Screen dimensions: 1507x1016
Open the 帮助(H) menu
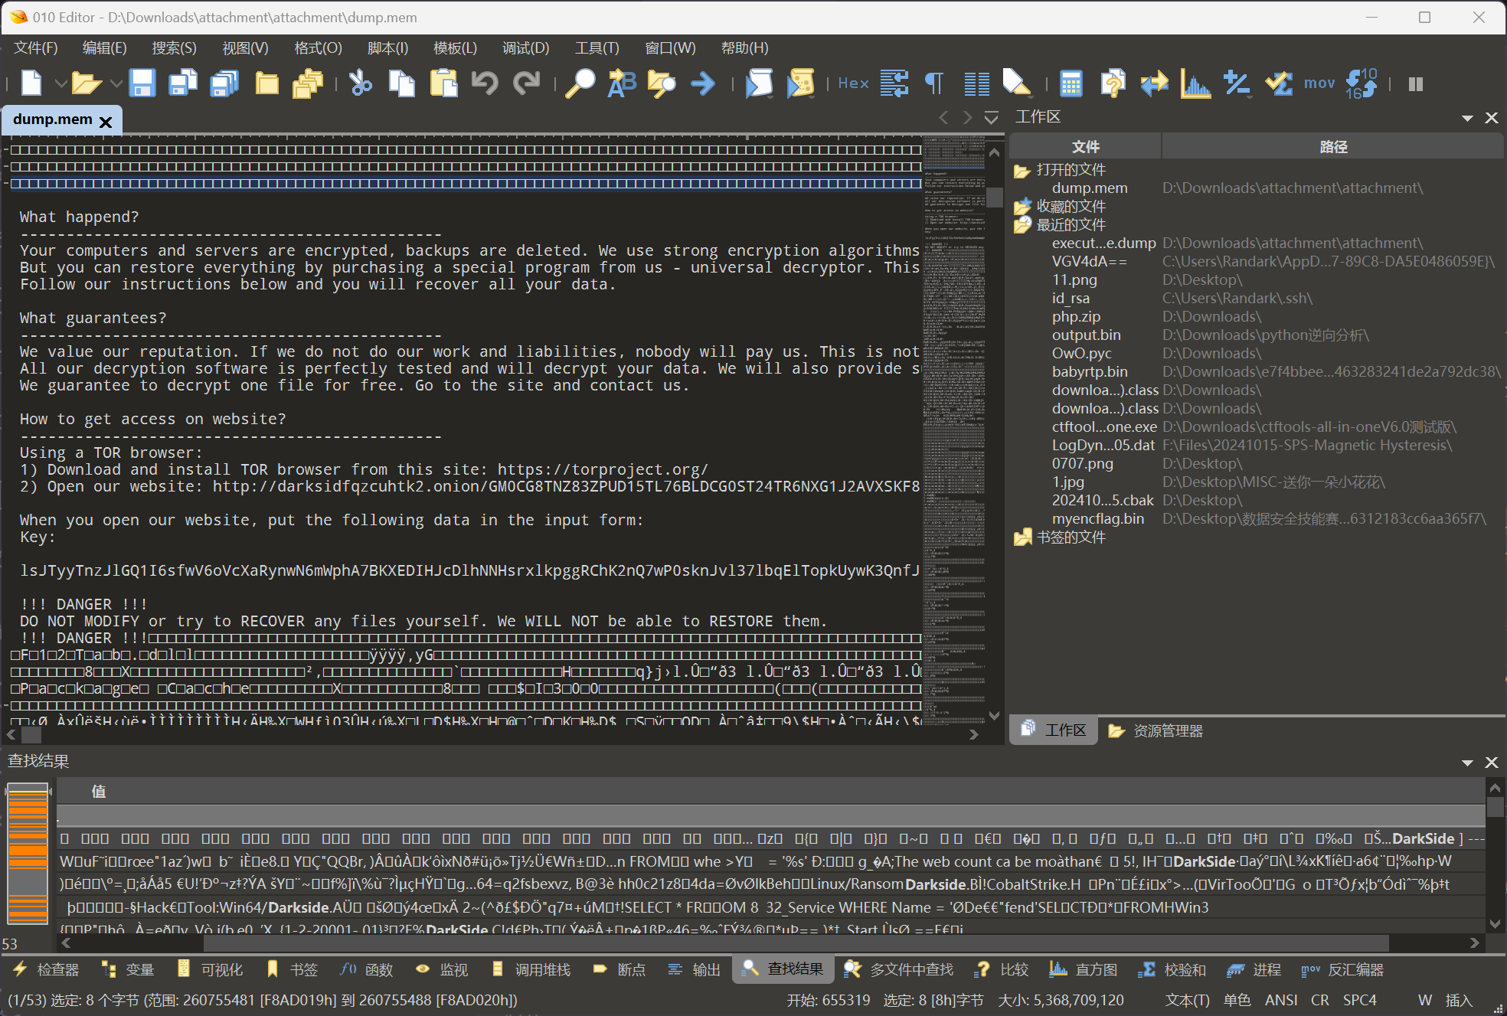click(744, 47)
